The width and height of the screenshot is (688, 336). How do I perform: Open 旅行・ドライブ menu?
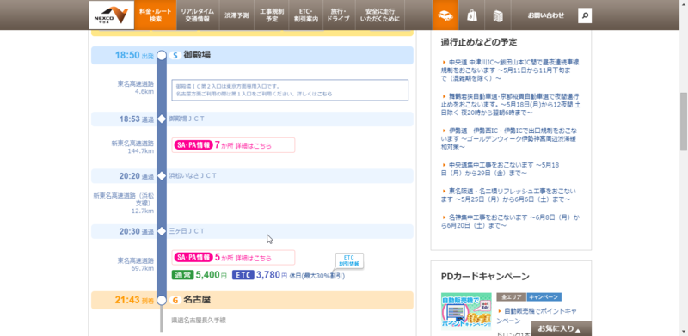pos(338,15)
